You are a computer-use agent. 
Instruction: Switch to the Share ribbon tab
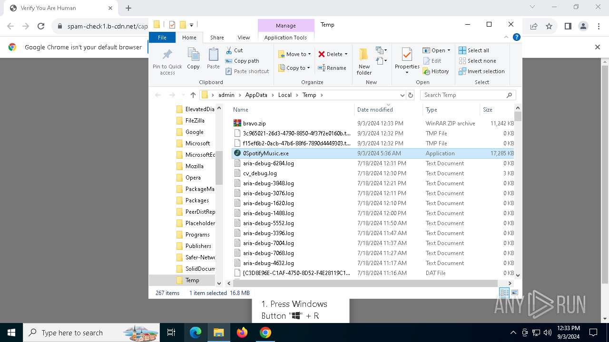click(x=217, y=38)
